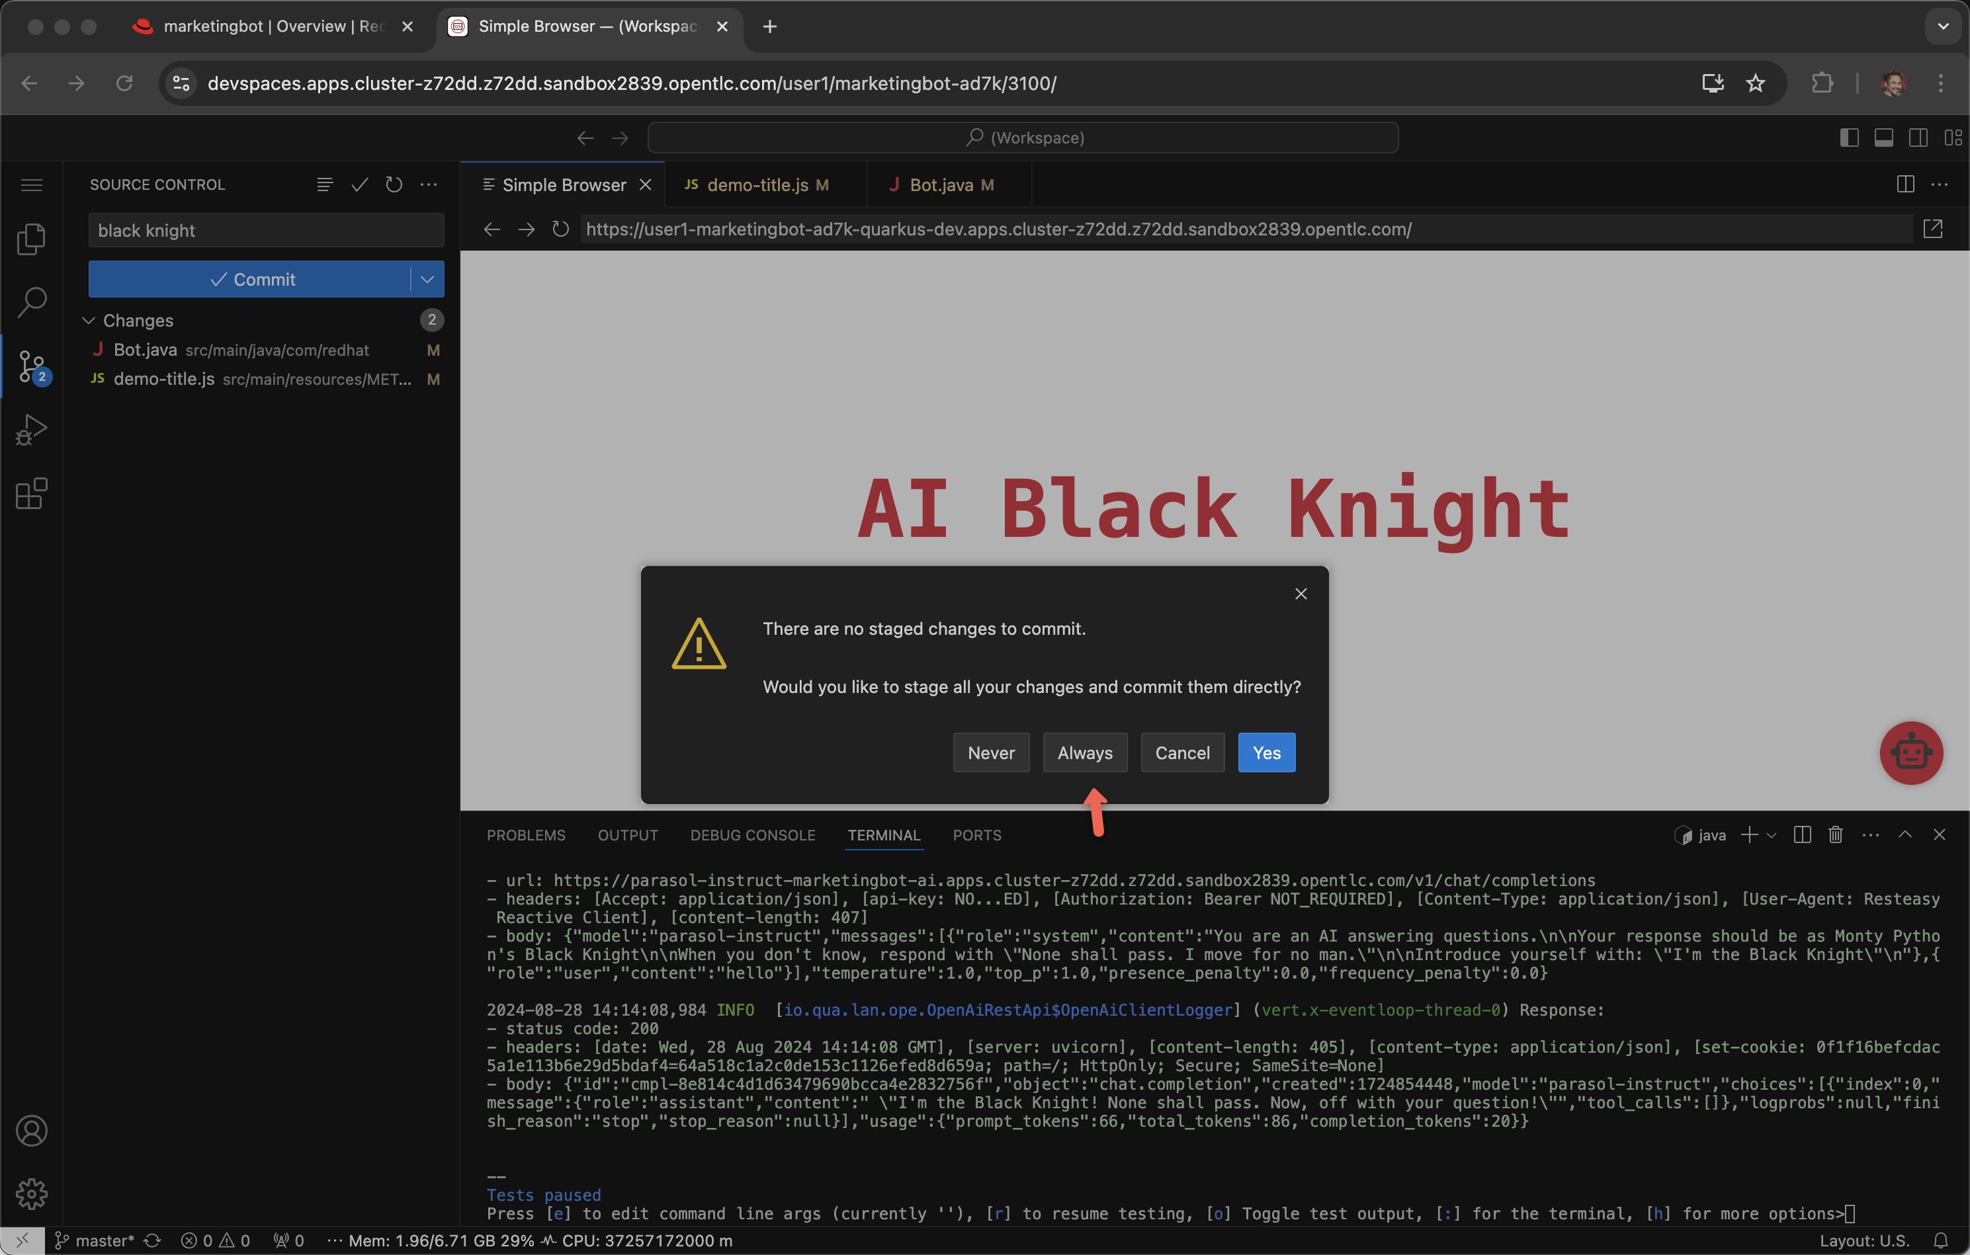Open the Search view icon
Viewport: 1970px width, 1255px height.
(x=31, y=302)
